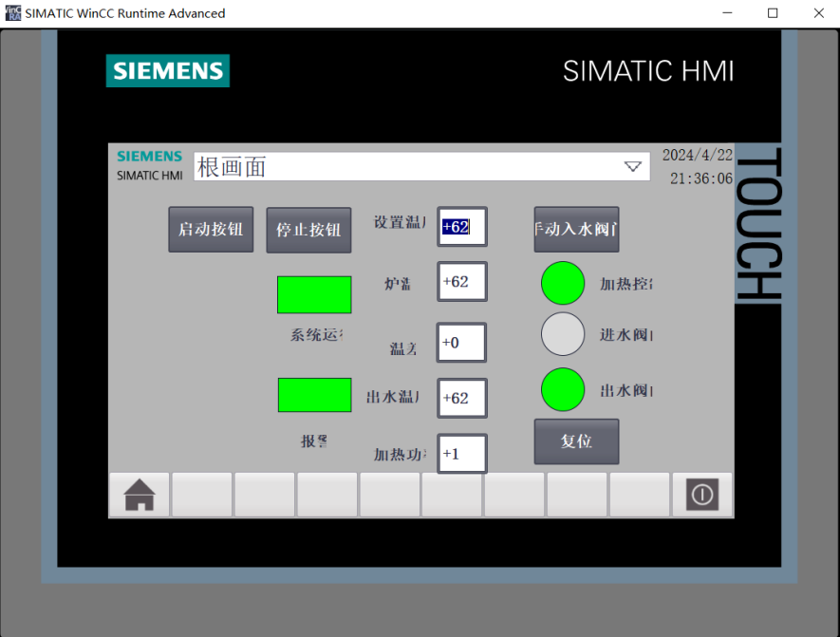The width and height of the screenshot is (840, 637).
Task: Click the WinCC Runtime app icon in title bar
Action: [13, 13]
